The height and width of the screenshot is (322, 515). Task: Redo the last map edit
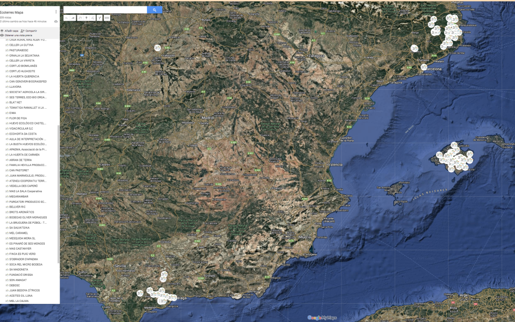pyautogui.click(x=73, y=18)
